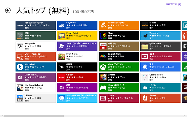Click the Fruit Ninja app icon
The image size is (187, 117).
coord(61,56)
